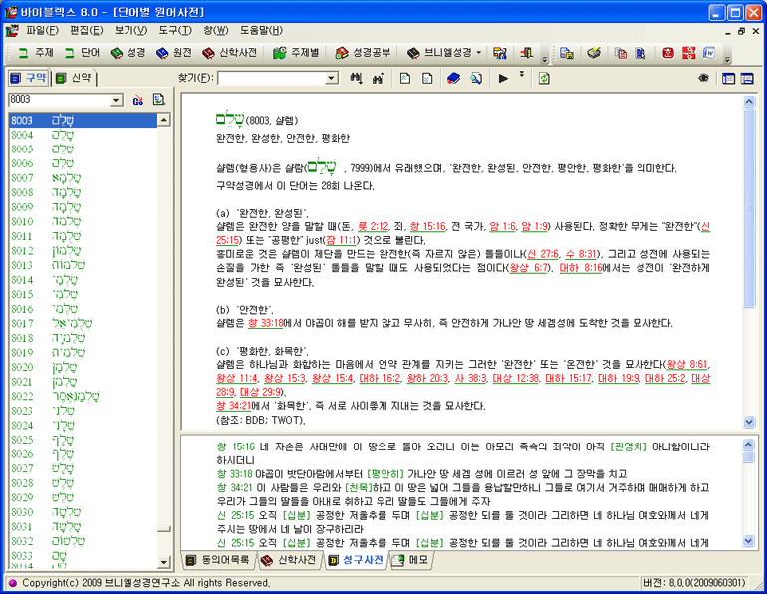Follow the 대하 8:16 verse link
The height and width of the screenshot is (594, 767).
coord(580,268)
